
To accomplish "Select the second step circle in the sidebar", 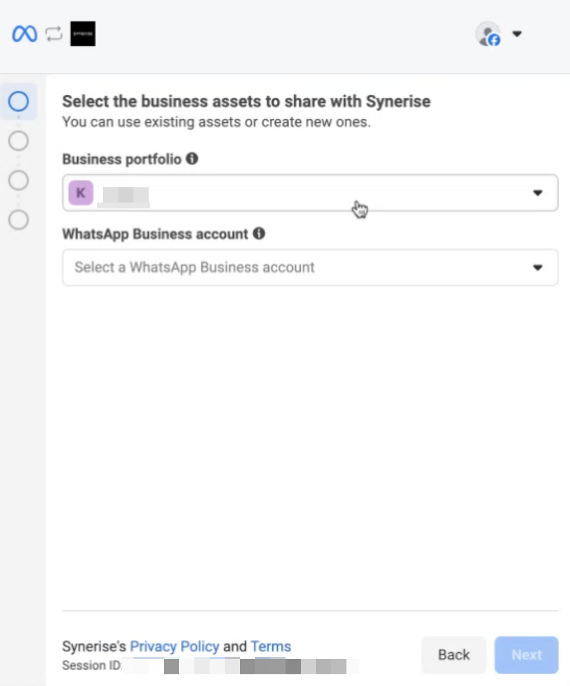I will [18, 140].
